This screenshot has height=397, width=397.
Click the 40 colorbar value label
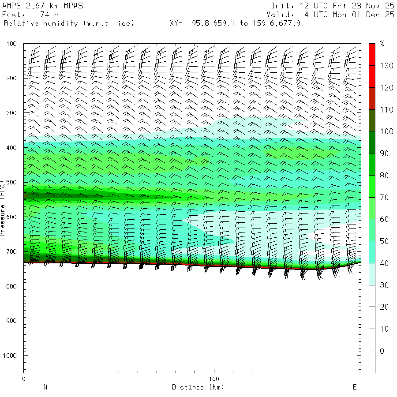pos(384,263)
